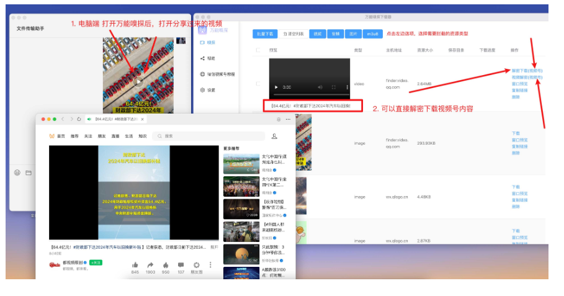Click the share arrow icon under the video
564x296 pixels.
tap(150, 265)
